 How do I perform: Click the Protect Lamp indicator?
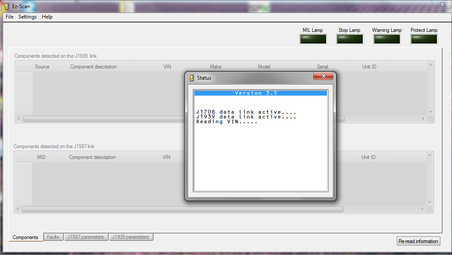pos(424,39)
